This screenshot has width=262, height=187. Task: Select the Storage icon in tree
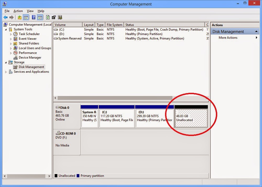tap(10, 62)
